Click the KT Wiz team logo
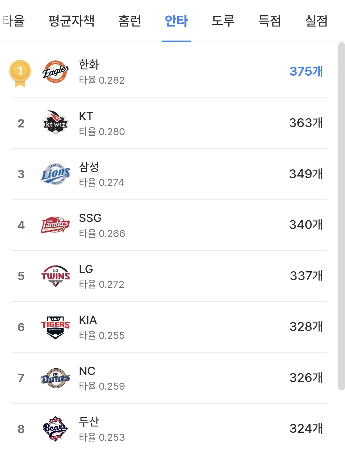 [x=55, y=123]
